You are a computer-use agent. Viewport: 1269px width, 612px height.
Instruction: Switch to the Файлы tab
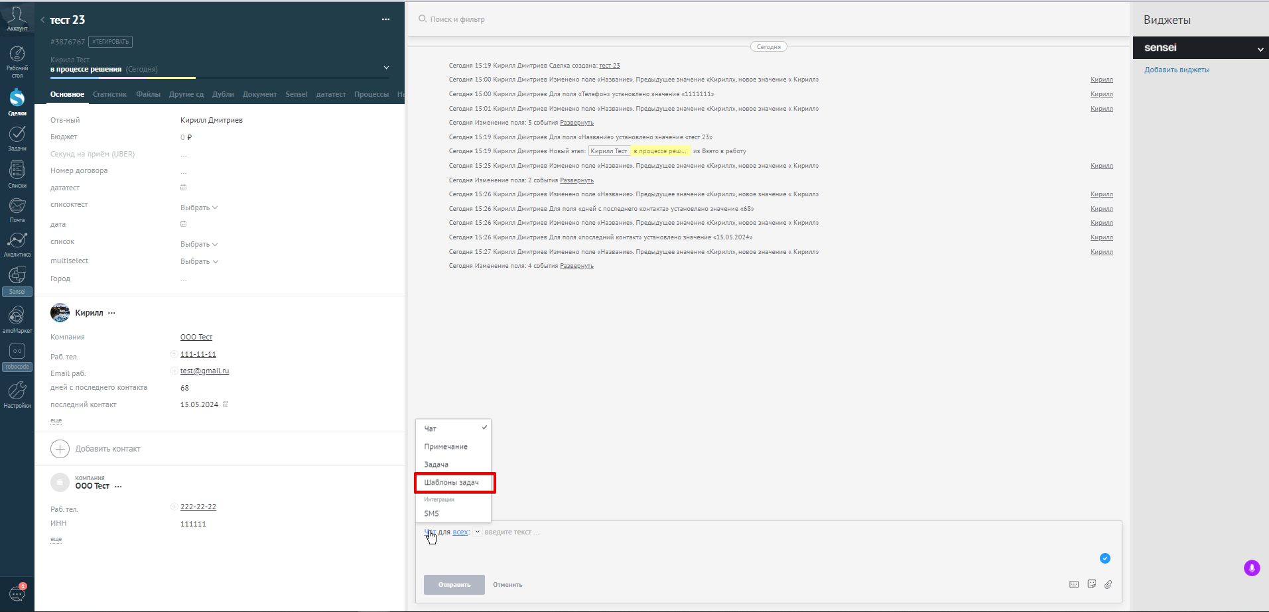click(x=148, y=94)
